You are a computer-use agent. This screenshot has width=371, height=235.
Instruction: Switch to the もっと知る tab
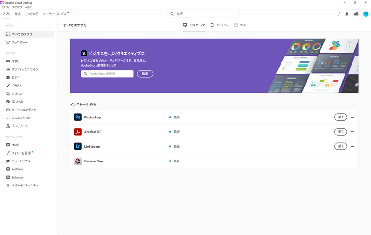[x=32, y=14]
